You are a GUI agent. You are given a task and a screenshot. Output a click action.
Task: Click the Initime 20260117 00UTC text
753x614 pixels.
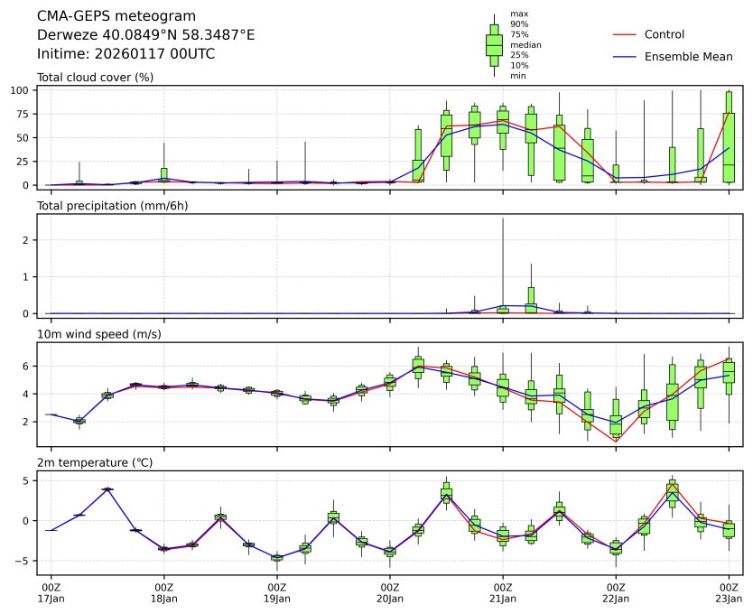pos(125,54)
